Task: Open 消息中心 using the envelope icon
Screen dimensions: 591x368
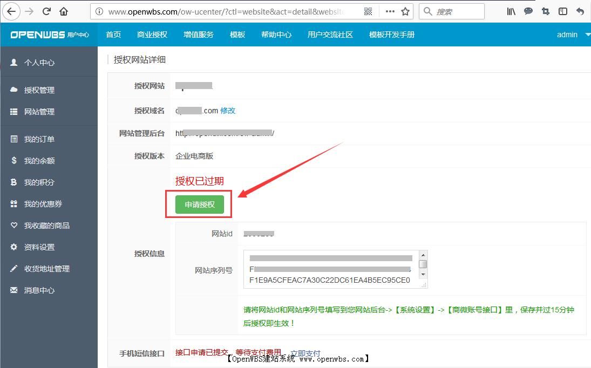Action: (x=14, y=290)
